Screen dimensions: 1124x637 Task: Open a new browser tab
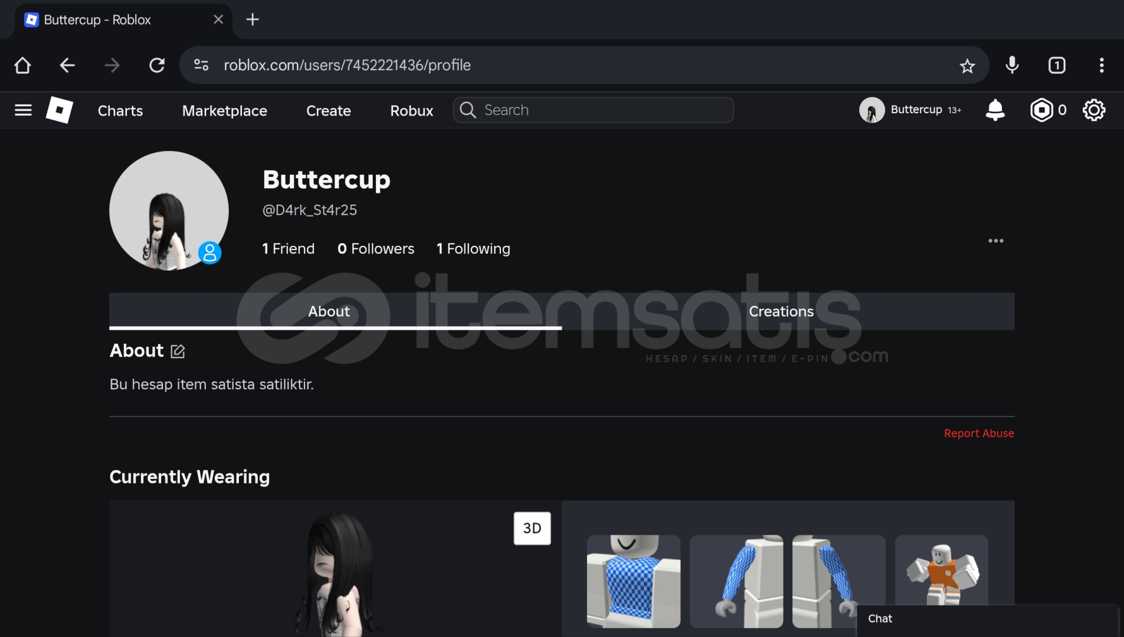pos(253,19)
